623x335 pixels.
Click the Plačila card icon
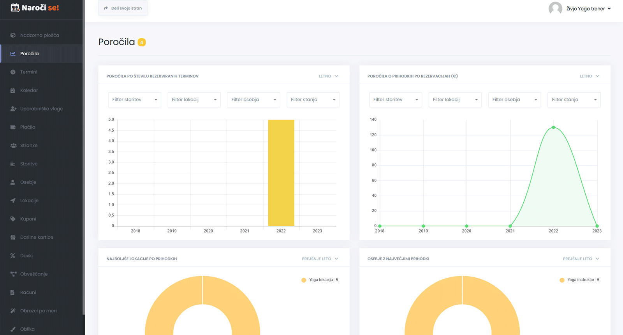click(x=13, y=127)
